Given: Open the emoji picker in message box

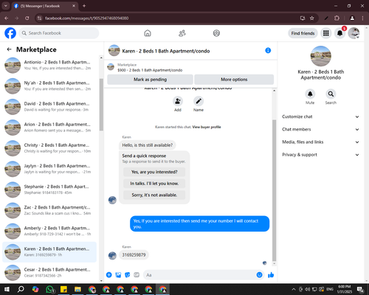Looking at the screenshot, I should pos(259,275).
